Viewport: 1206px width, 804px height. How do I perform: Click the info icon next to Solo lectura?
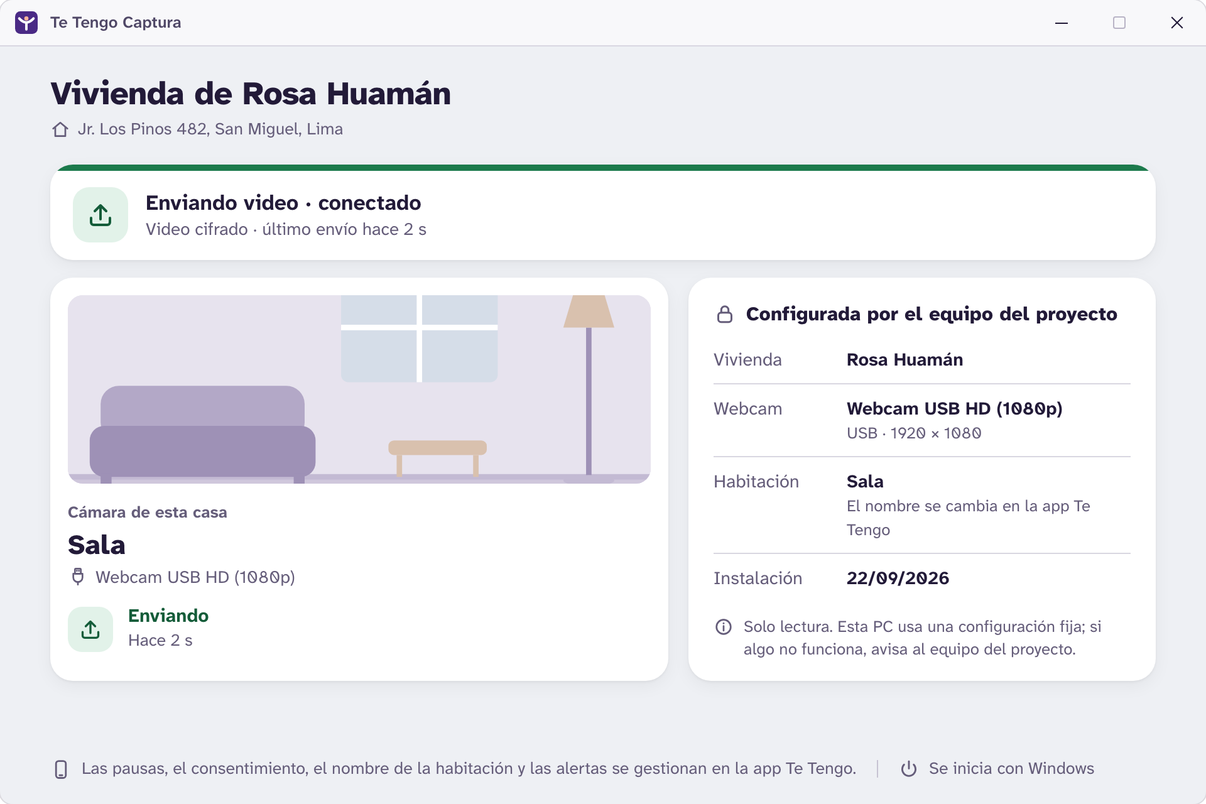(x=724, y=627)
